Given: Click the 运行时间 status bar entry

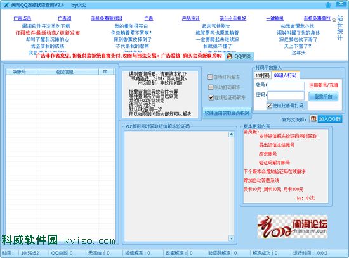Looking at the screenshot, I should coord(310,253).
